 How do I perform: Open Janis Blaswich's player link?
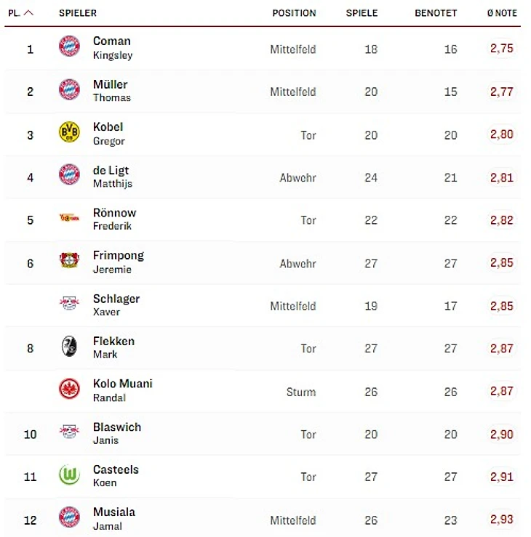point(116,433)
